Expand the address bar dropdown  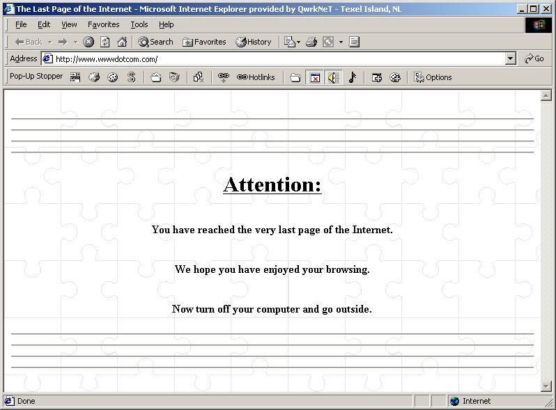coord(511,59)
